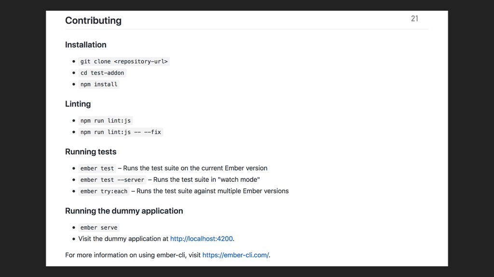Viewport: 494px width, 277px height.
Task: Click the Linting heading
Action: pos(78,104)
